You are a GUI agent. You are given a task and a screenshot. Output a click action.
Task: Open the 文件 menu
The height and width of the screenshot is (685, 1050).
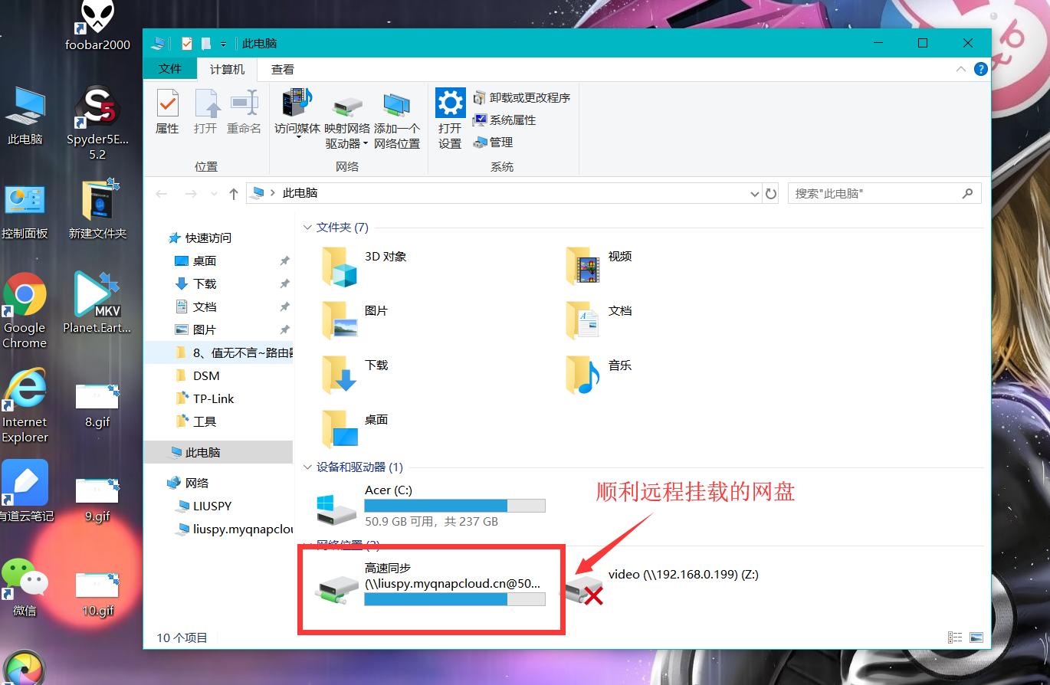[169, 69]
